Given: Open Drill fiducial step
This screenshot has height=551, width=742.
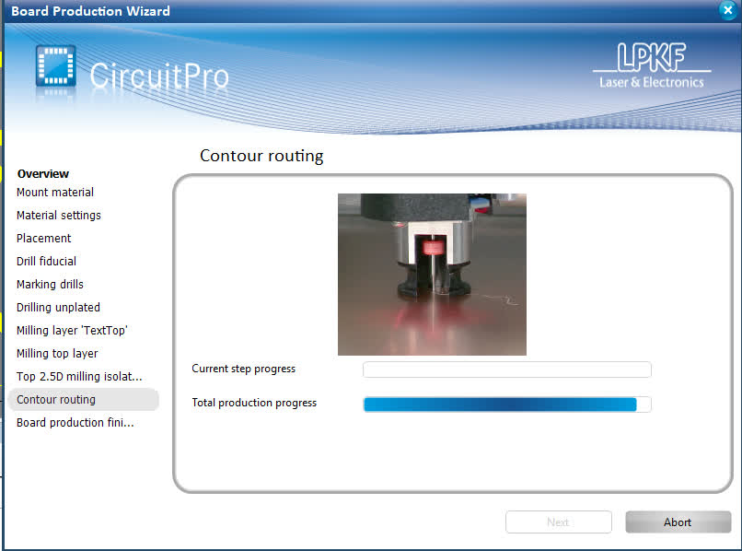Looking at the screenshot, I should coord(46,261).
